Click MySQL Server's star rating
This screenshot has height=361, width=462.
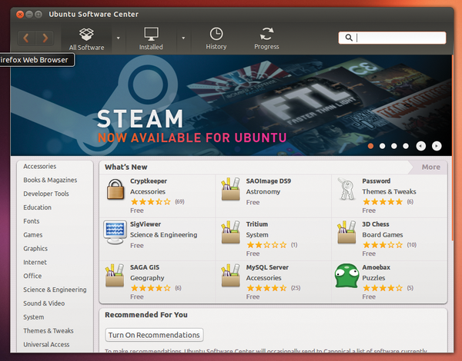pos(266,288)
